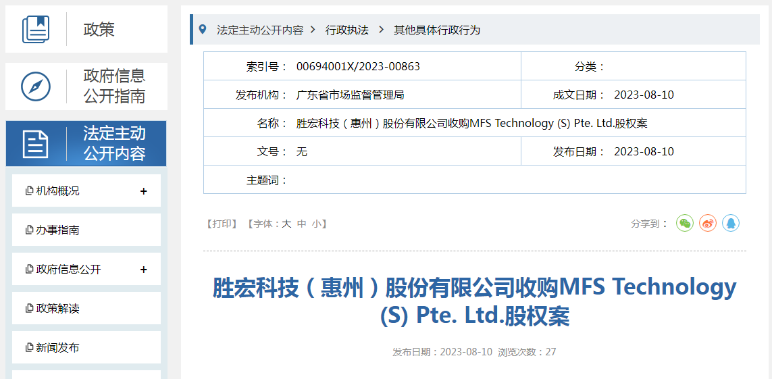772x379 pixels.
Task: Open the 新闻发布 menu item
Action: pos(86,347)
